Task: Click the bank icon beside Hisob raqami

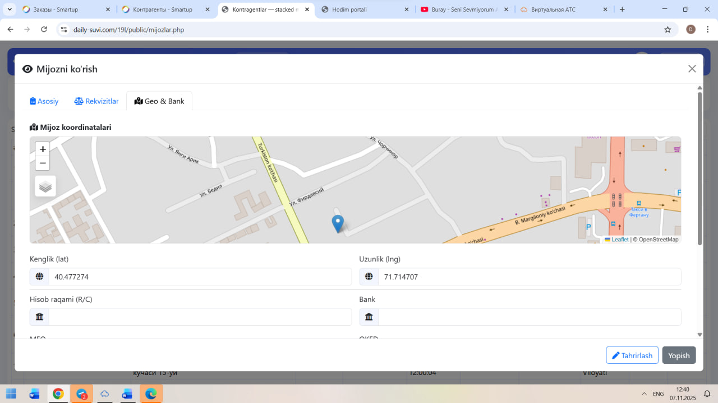Action: pos(39,317)
